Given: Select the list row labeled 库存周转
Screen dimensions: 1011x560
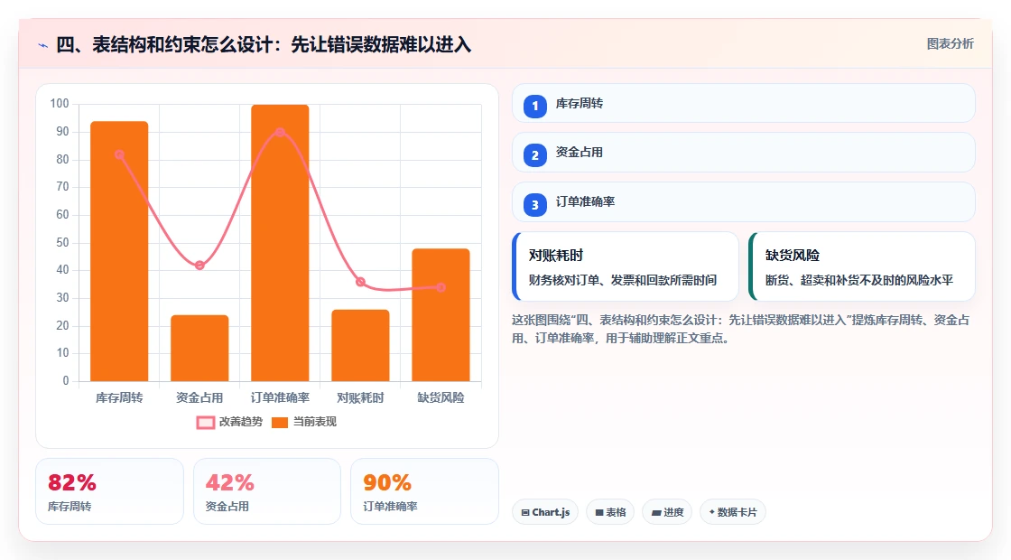Looking at the screenshot, I should [x=744, y=103].
